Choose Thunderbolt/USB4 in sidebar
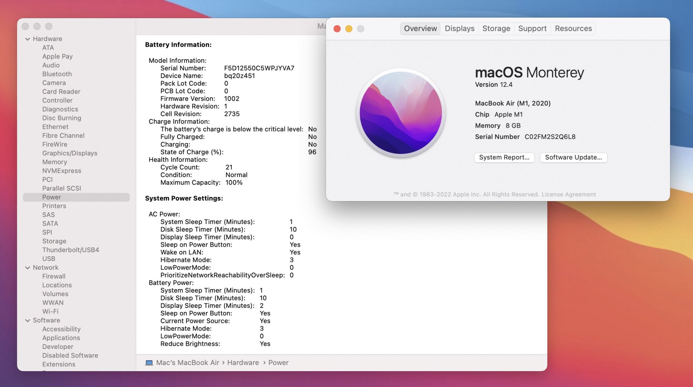 (x=70, y=250)
